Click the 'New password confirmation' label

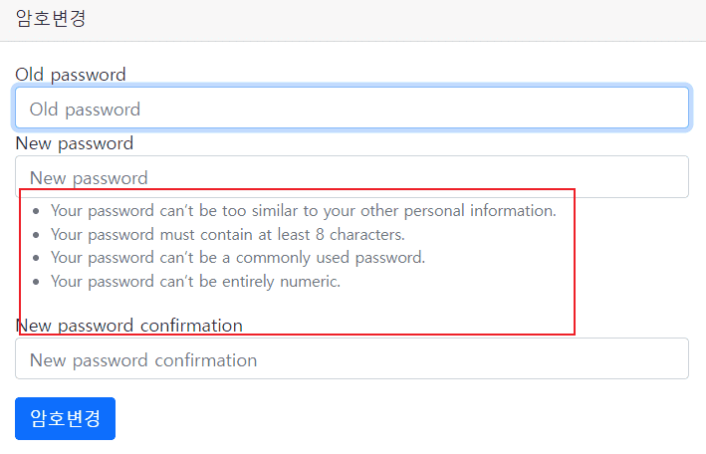(129, 326)
